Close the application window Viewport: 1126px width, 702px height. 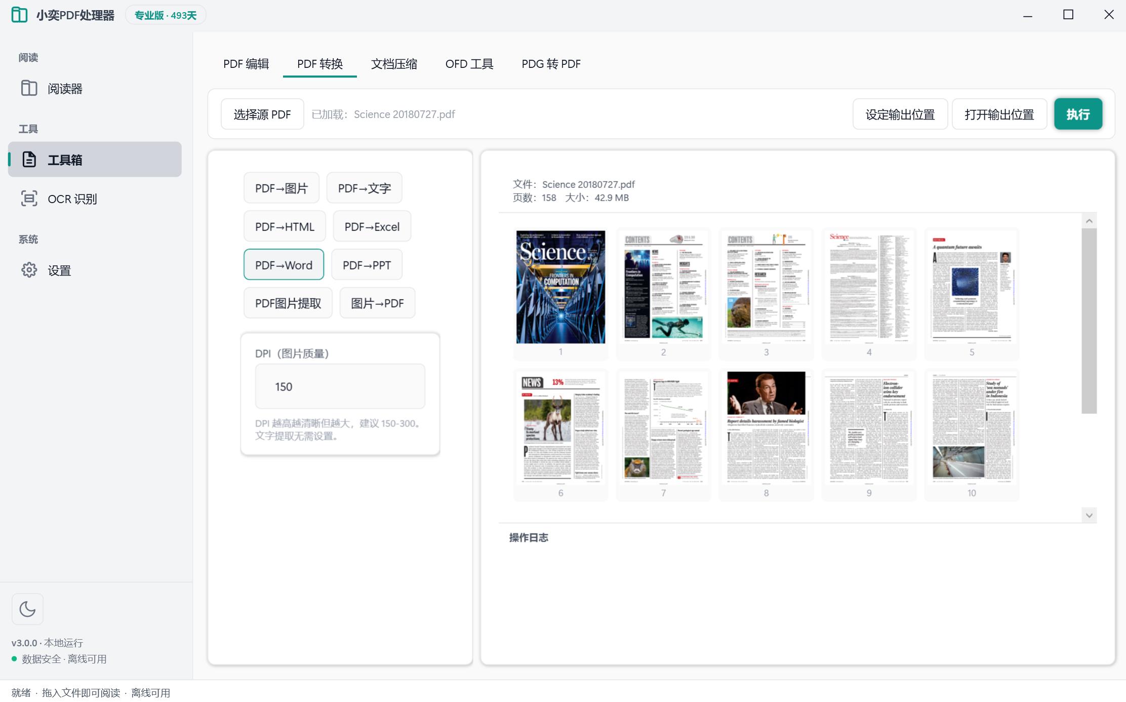pyautogui.click(x=1109, y=15)
